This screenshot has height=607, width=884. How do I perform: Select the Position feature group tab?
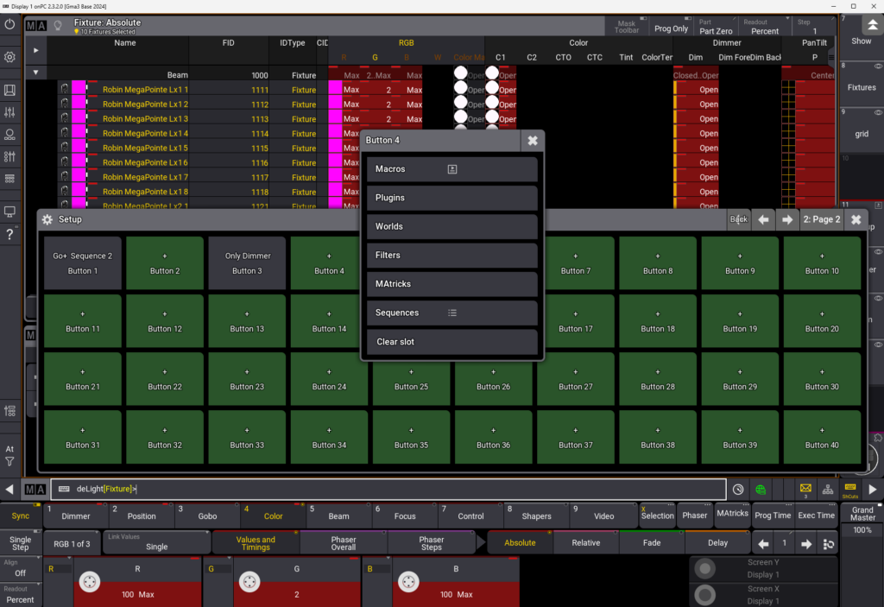[141, 515]
